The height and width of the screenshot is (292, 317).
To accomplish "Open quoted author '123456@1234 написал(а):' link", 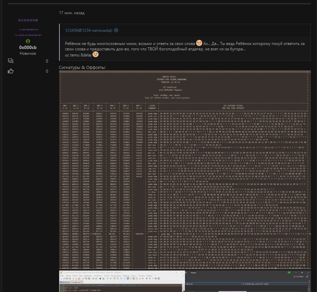I will [88, 30].
